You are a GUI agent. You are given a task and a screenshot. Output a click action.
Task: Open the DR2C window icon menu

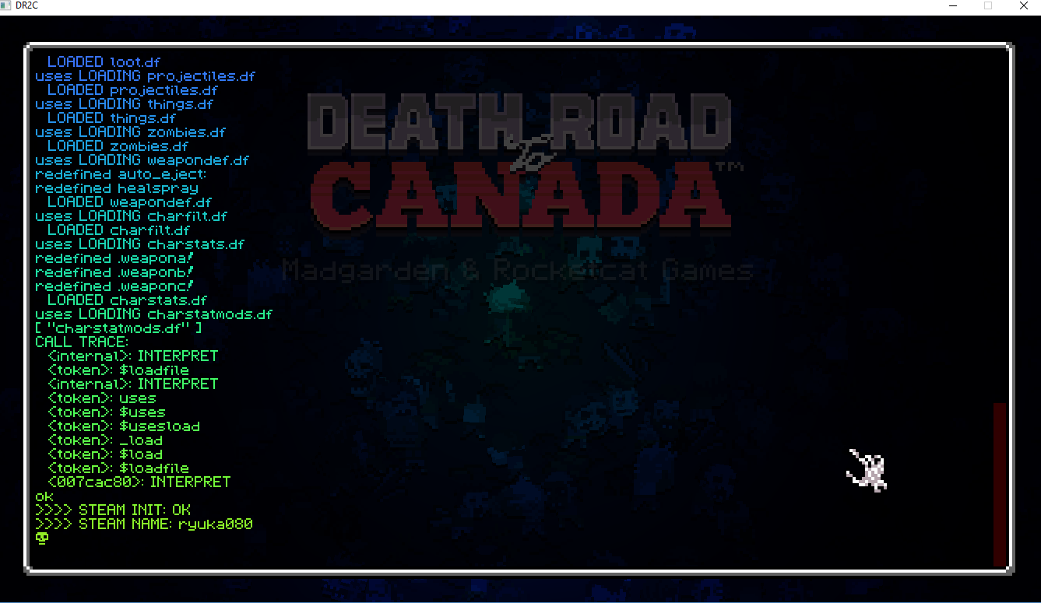tap(6, 5)
